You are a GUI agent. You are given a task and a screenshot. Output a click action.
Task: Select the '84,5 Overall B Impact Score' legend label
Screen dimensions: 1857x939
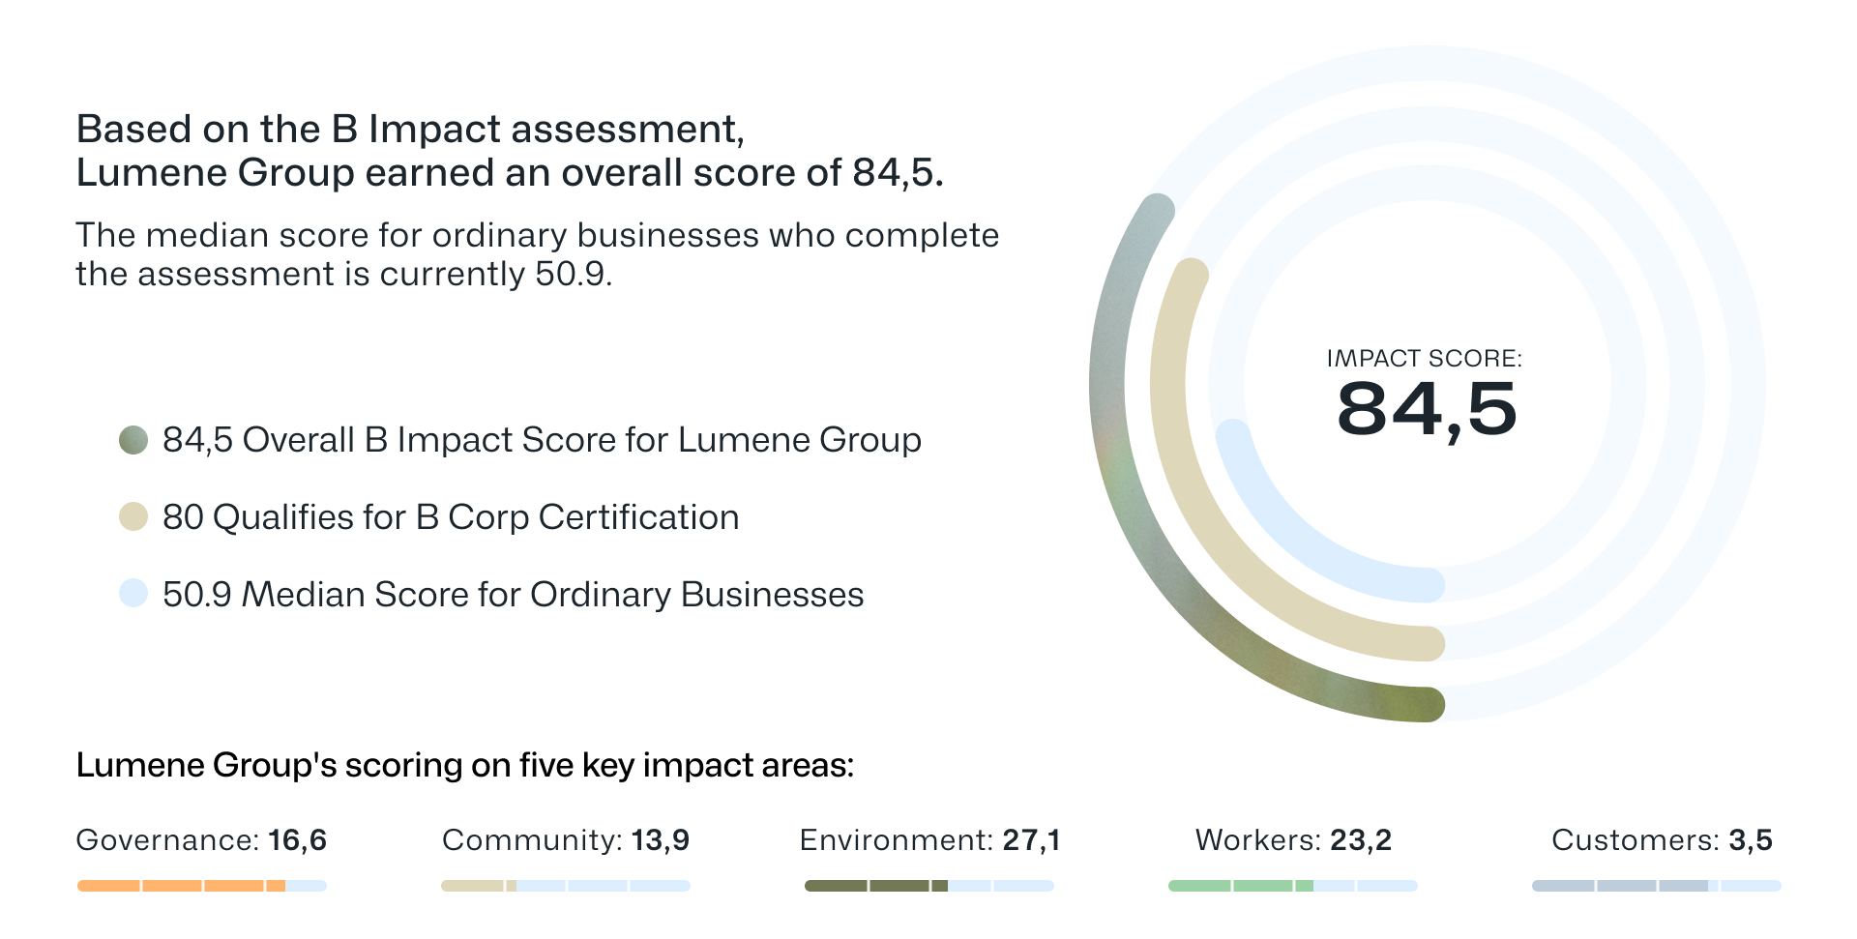coord(542,440)
